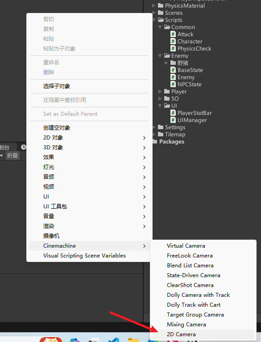Click the 野猪 folder icon
This screenshot has height=342, width=261.
coord(173,63)
